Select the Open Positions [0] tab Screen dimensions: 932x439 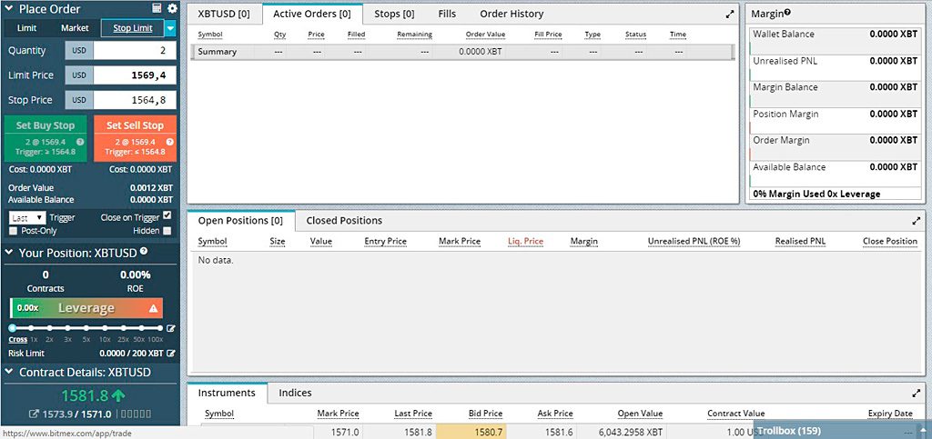click(x=240, y=221)
